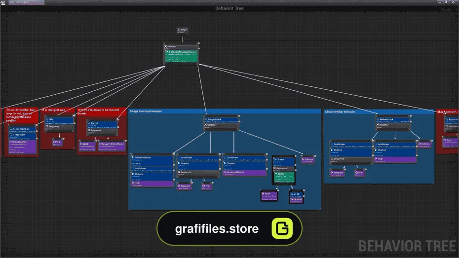Select the Loop decorator above Fireball

coord(296,194)
